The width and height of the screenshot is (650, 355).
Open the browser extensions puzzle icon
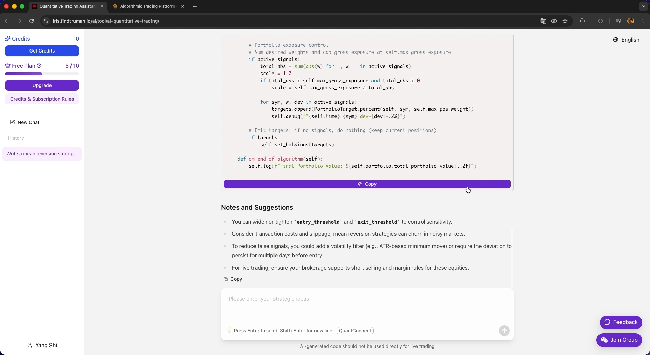(582, 21)
